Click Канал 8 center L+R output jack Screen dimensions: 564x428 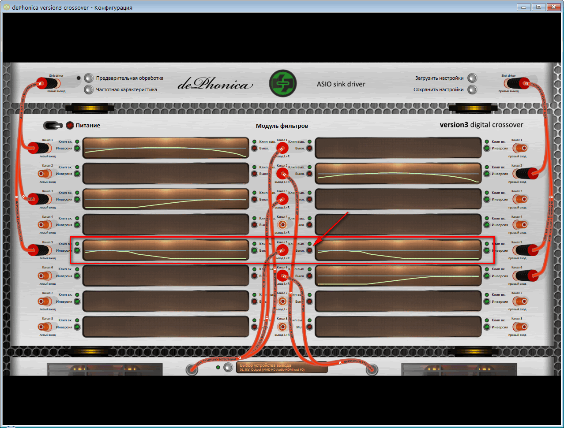[282, 327]
